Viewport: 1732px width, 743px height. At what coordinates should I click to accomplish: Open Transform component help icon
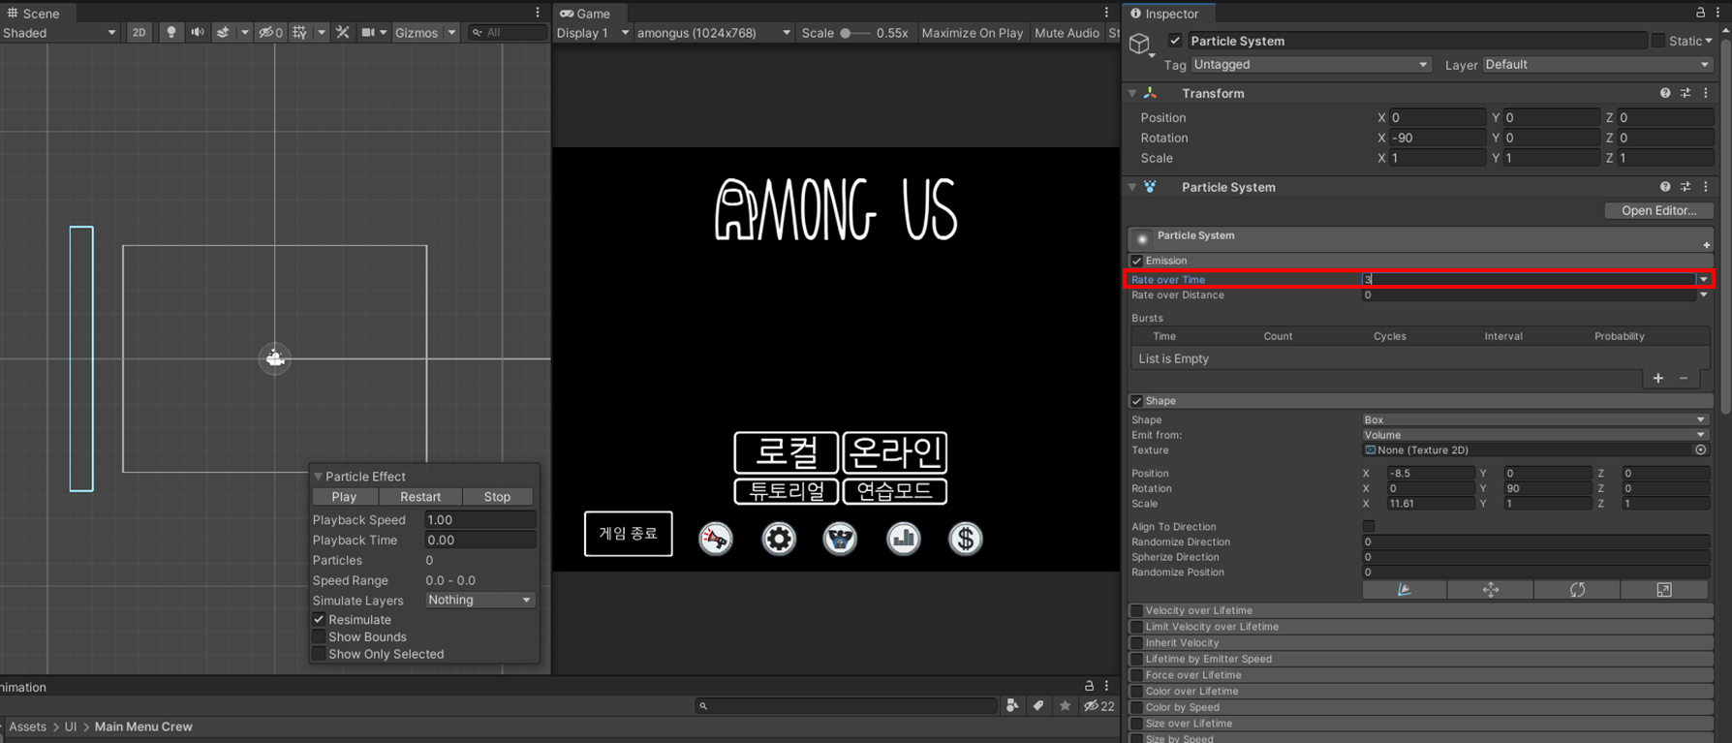click(x=1665, y=93)
